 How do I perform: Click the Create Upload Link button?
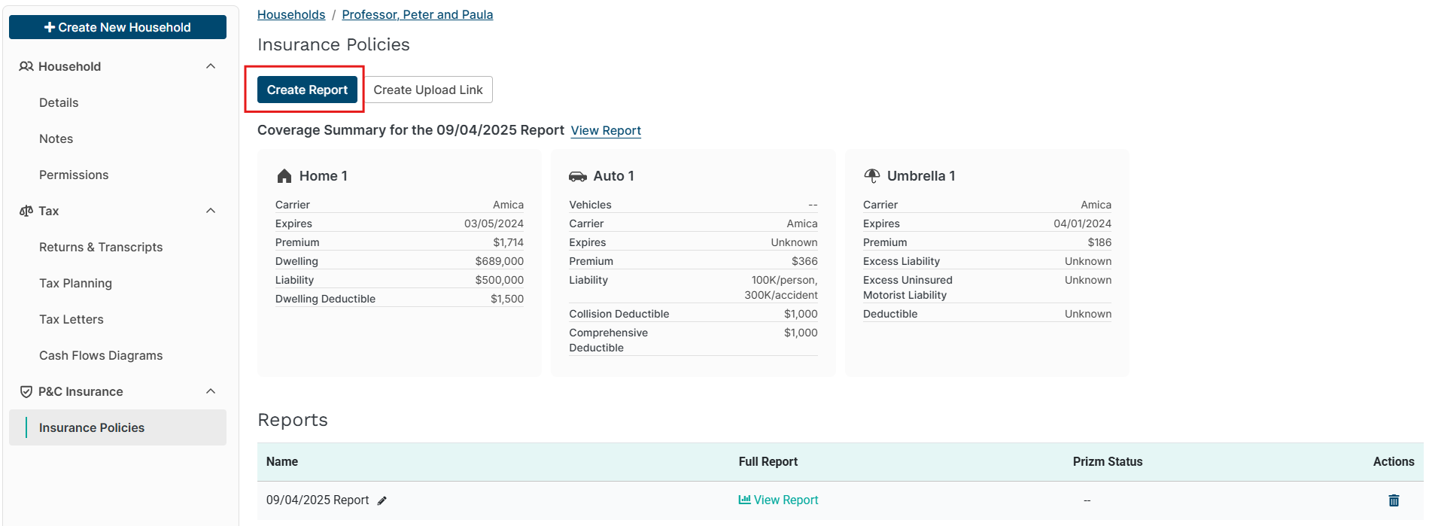coord(428,90)
